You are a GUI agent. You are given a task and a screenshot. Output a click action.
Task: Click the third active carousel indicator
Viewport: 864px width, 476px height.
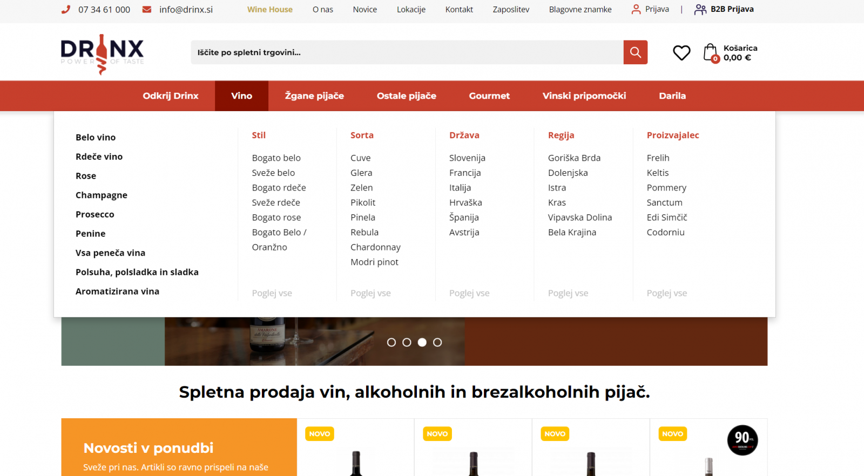(422, 342)
